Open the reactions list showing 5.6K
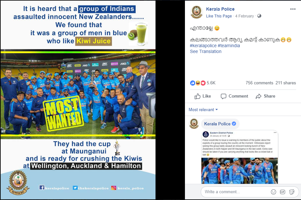Image resolution: width=301 pixels, height=200 pixels. 203,83
